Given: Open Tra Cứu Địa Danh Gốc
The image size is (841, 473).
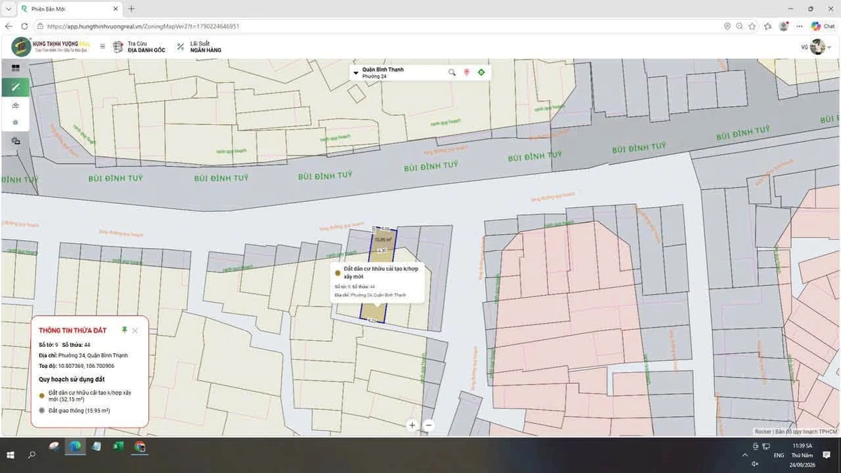Looking at the screenshot, I should pos(139,46).
